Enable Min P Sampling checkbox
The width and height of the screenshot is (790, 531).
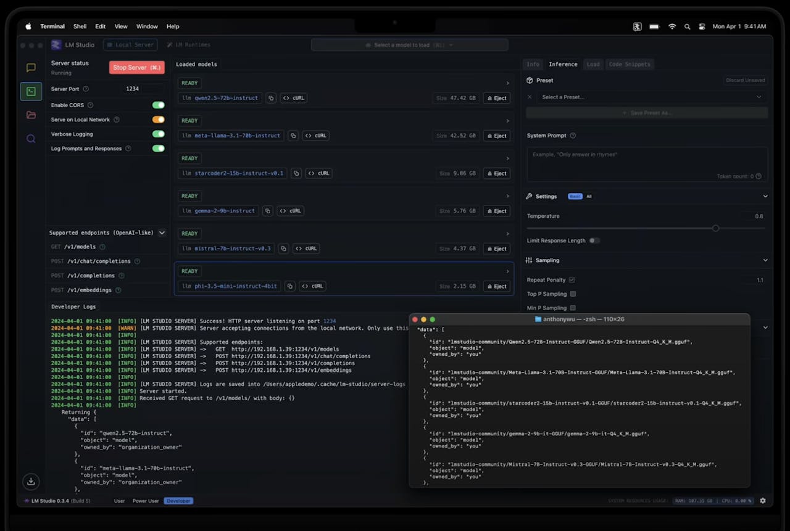coord(573,308)
